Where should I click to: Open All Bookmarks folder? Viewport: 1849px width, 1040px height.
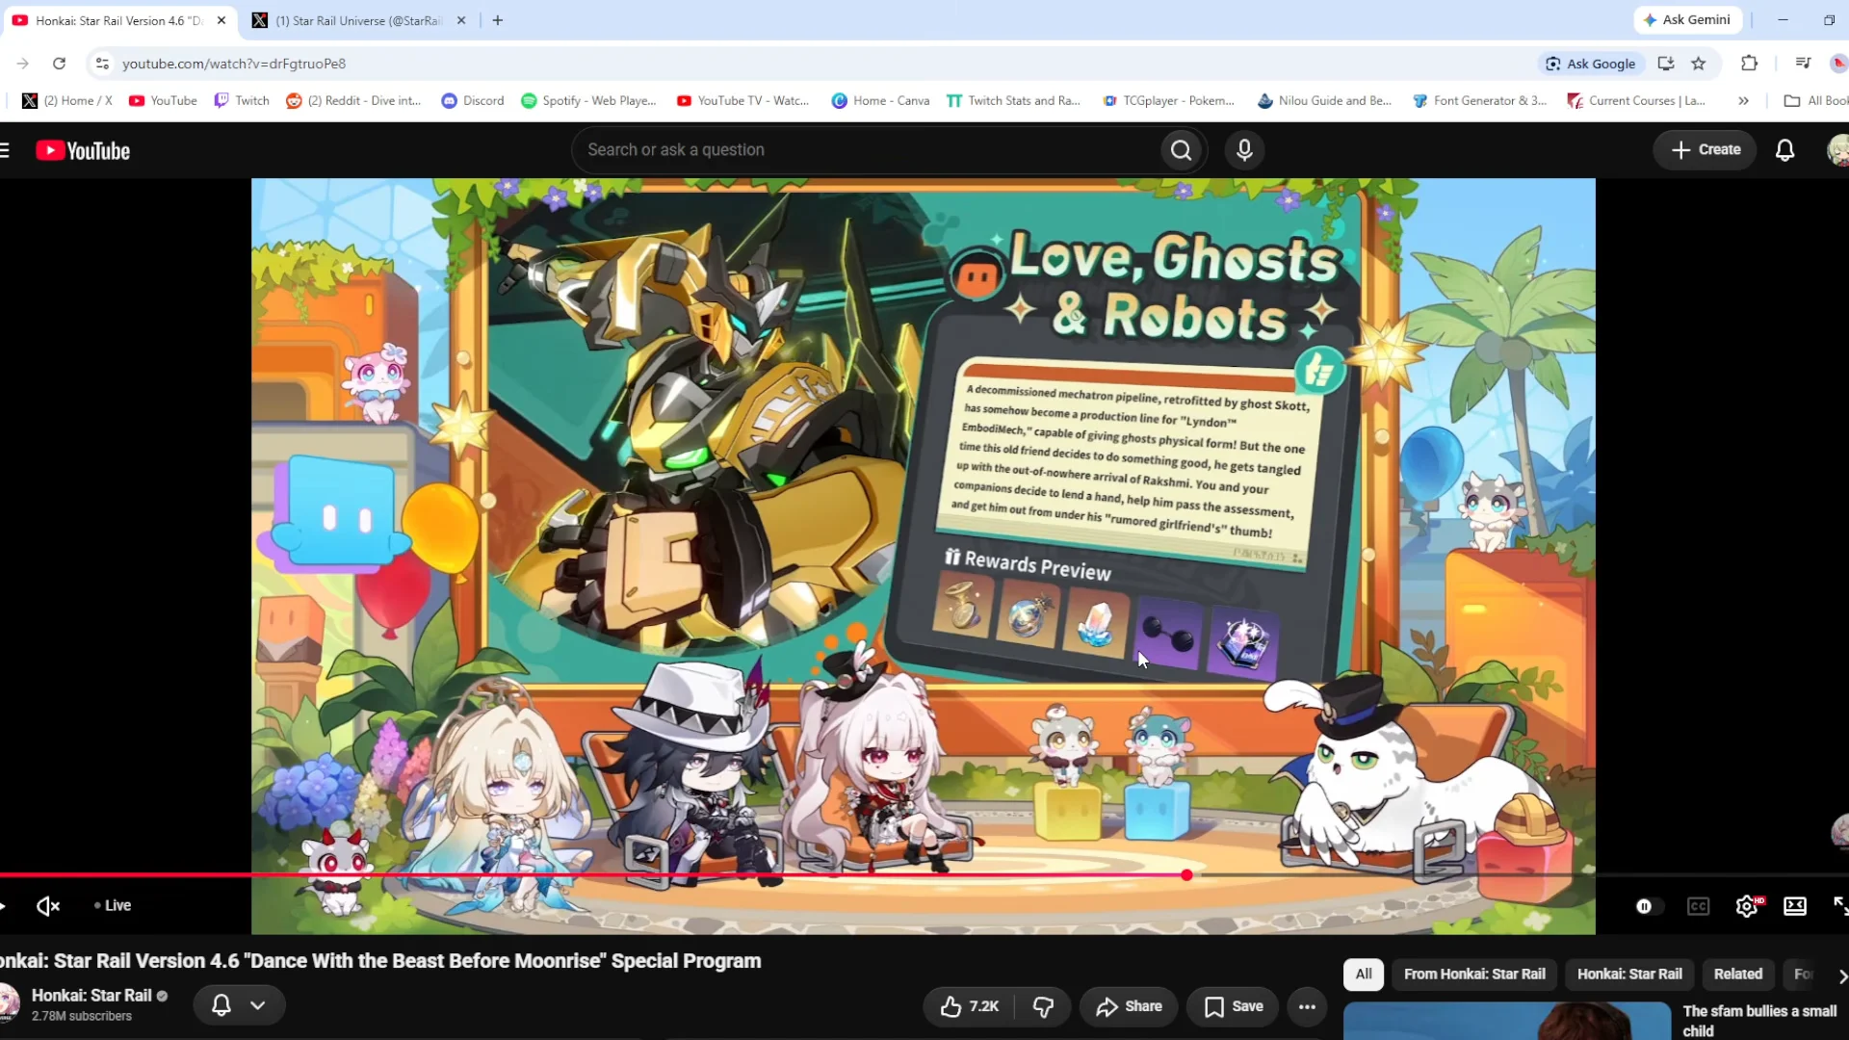point(1815,100)
